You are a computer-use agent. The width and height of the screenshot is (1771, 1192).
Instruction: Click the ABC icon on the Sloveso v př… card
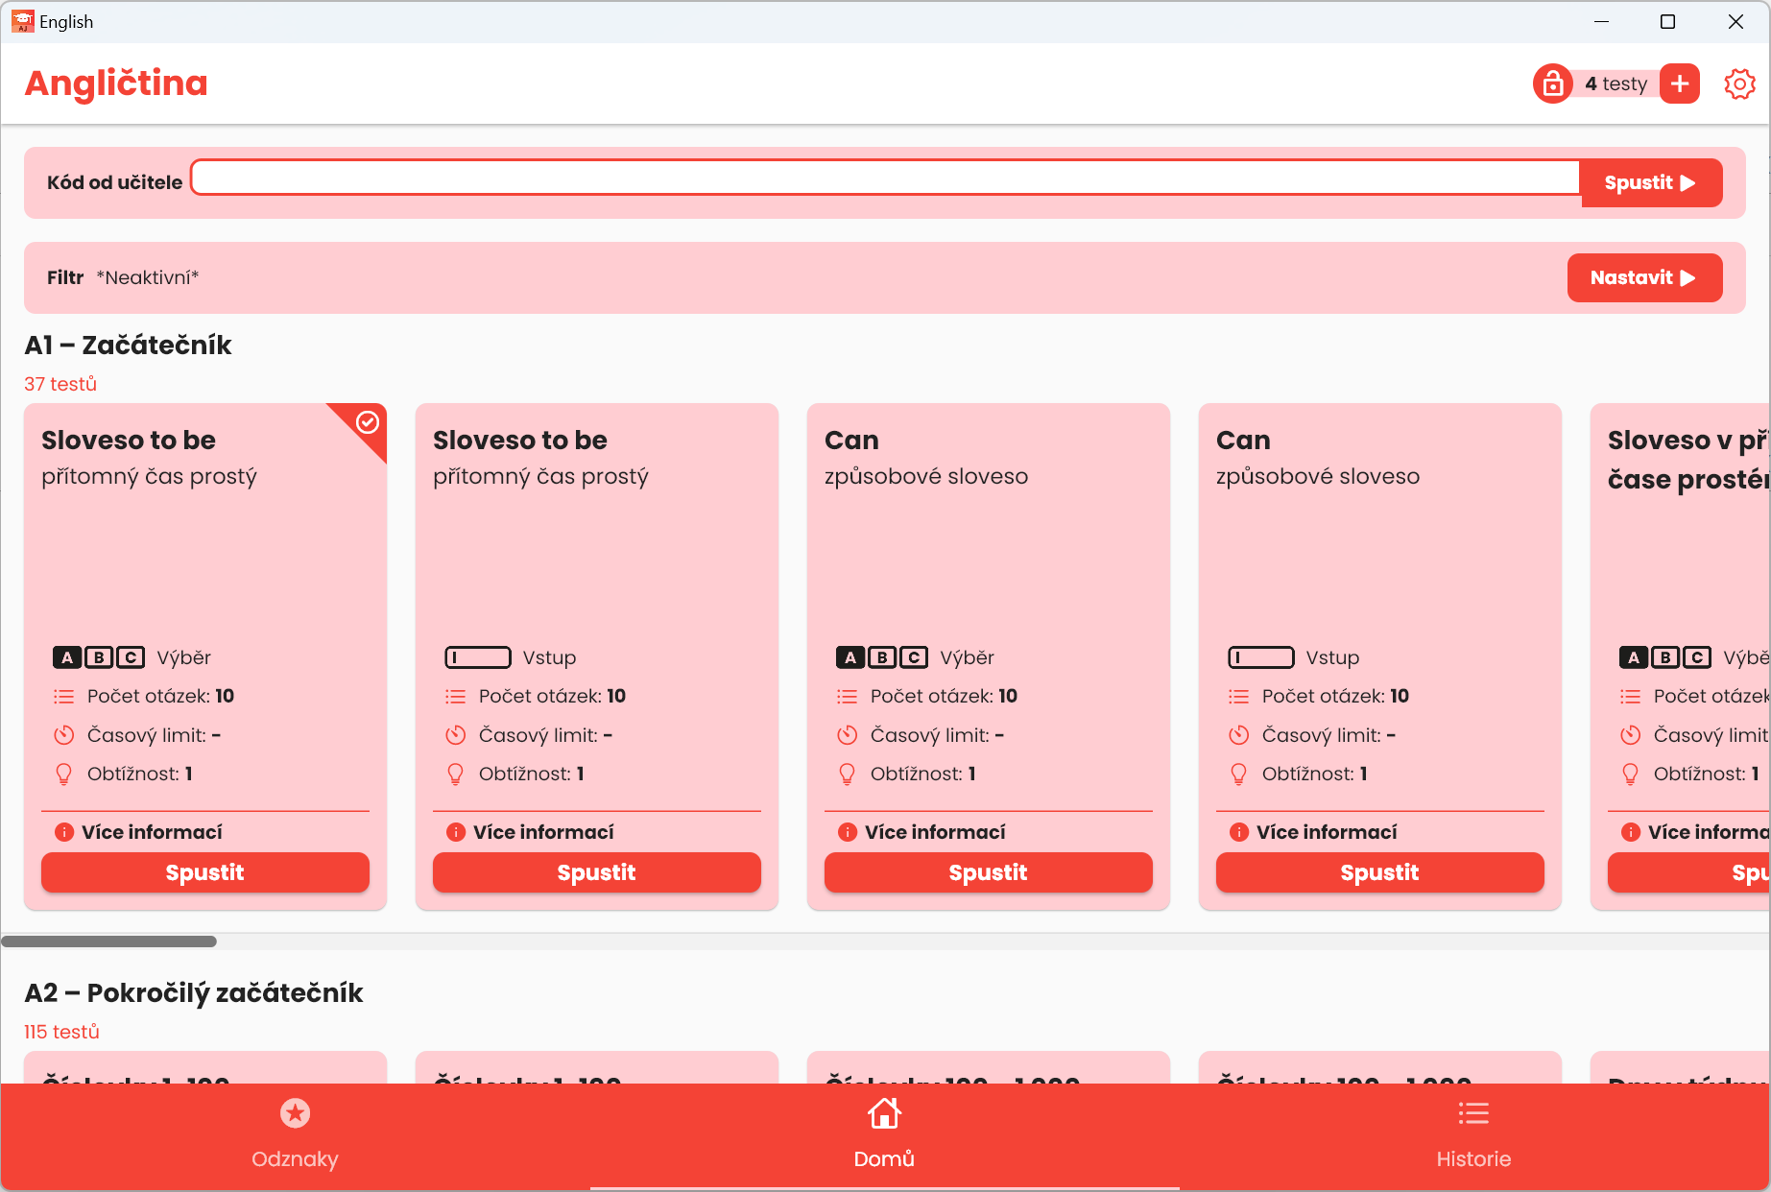(x=1665, y=657)
